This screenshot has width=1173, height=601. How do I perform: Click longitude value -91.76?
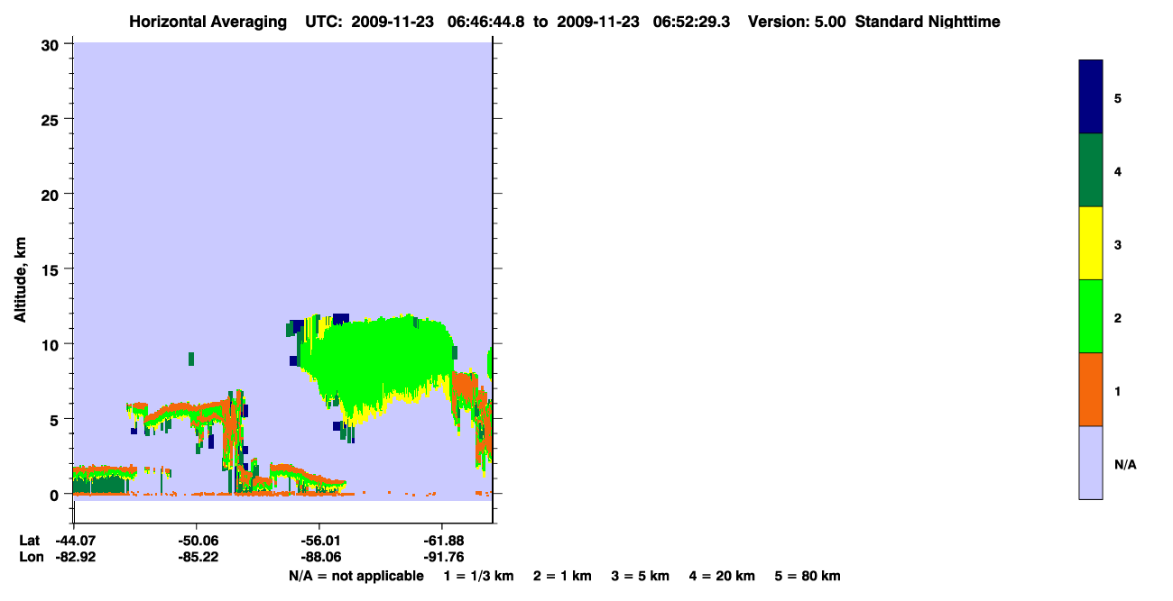pos(442,557)
